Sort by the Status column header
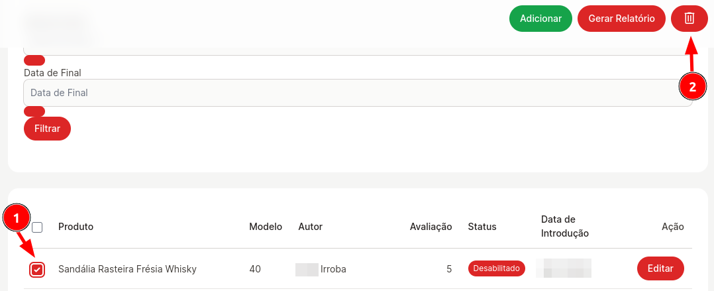This screenshot has height=291, width=714. [482, 227]
